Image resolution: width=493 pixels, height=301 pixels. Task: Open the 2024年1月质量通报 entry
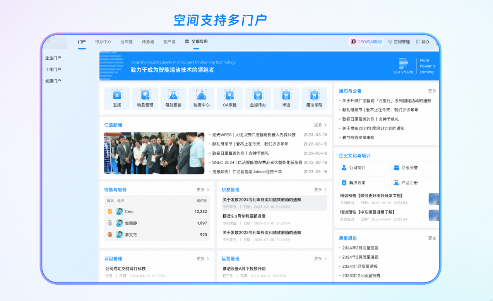(x=360, y=267)
